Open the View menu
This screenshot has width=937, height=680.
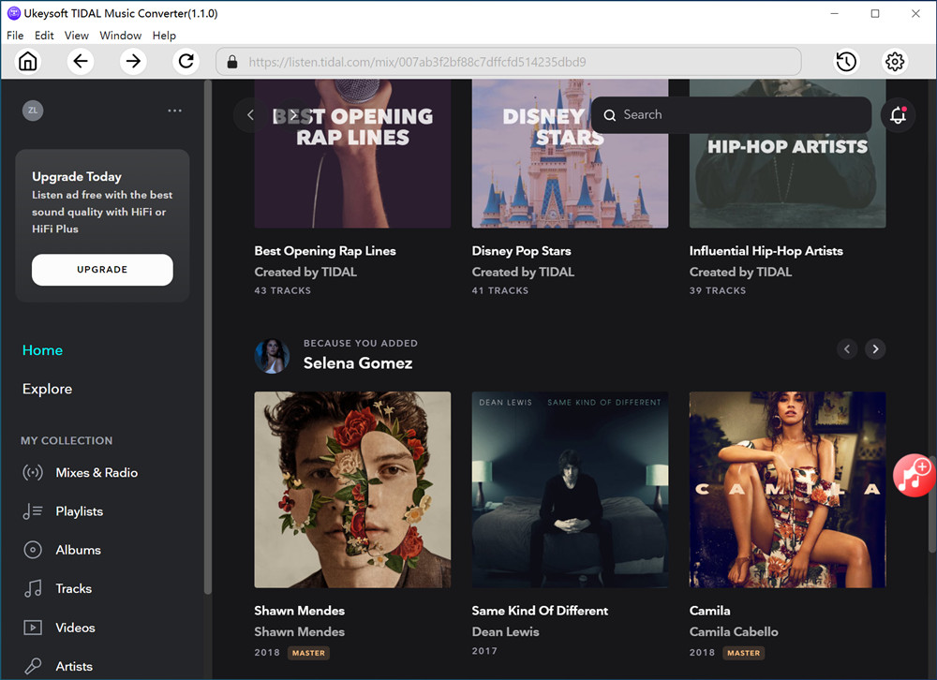tap(77, 36)
